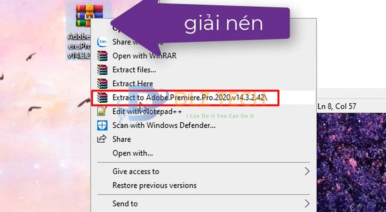Click the Share arrow icon
This screenshot has width=386, height=212.
pyautogui.click(x=102, y=139)
